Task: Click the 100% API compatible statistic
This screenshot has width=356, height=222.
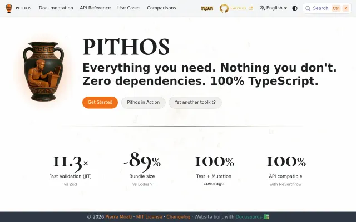Action: pyautogui.click(x=285, y=170)
